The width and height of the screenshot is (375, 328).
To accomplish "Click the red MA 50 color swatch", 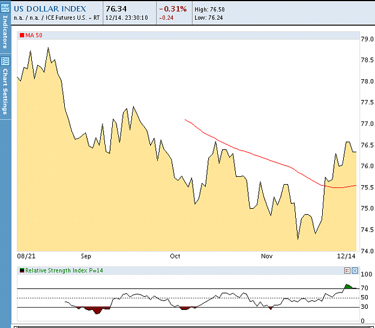I will [22, 35].
